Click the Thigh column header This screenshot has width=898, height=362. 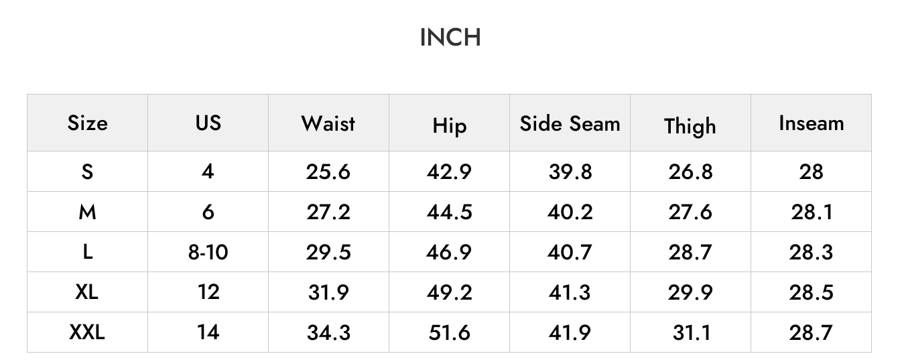[690, 126]
